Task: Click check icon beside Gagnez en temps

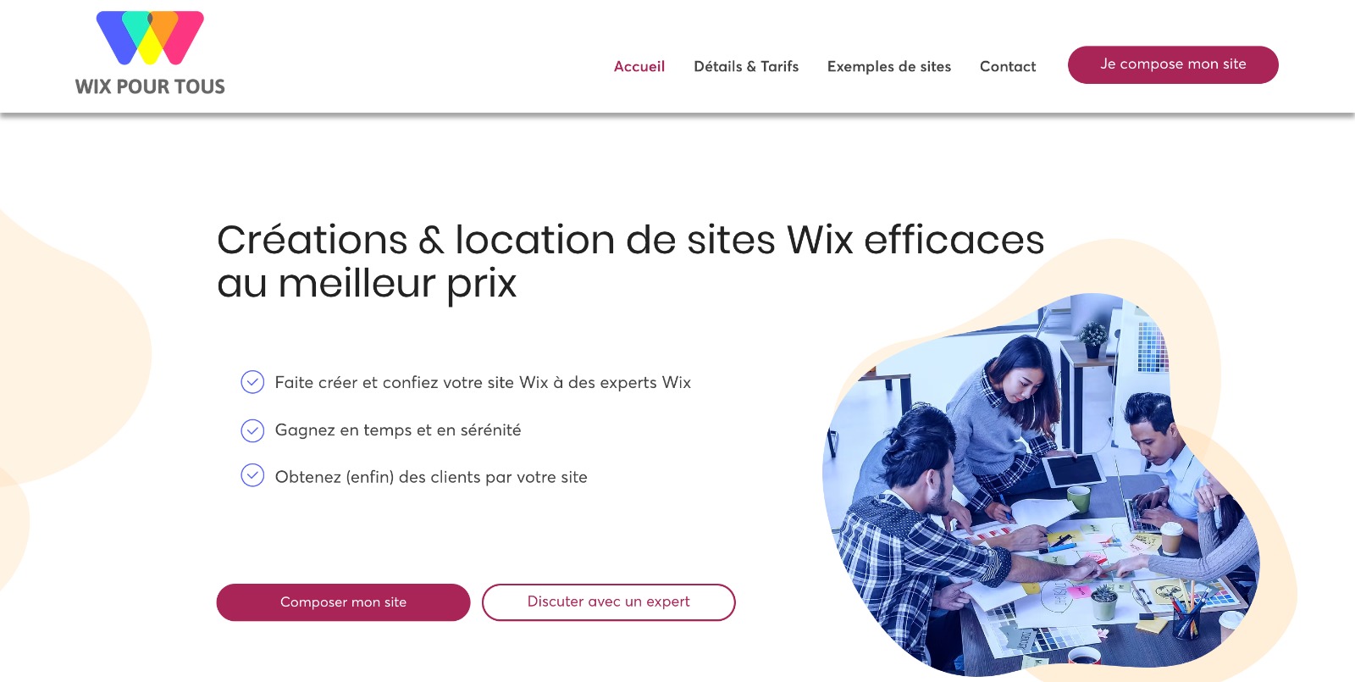Action: (252, 430)
